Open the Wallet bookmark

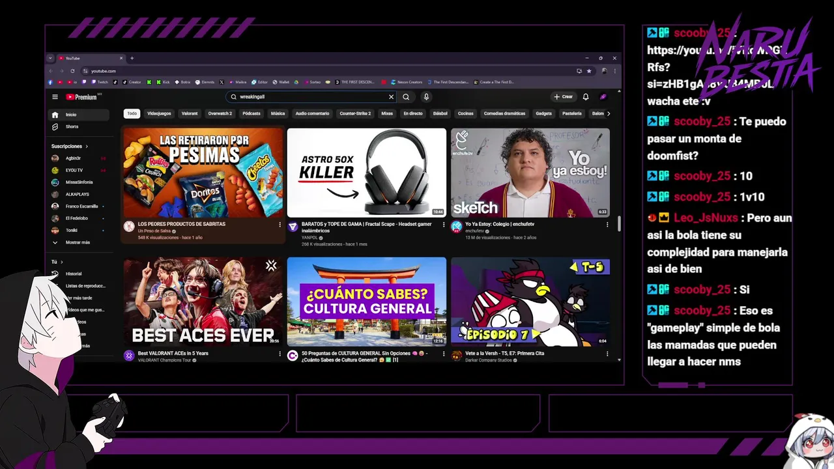(x=281, y=82)
